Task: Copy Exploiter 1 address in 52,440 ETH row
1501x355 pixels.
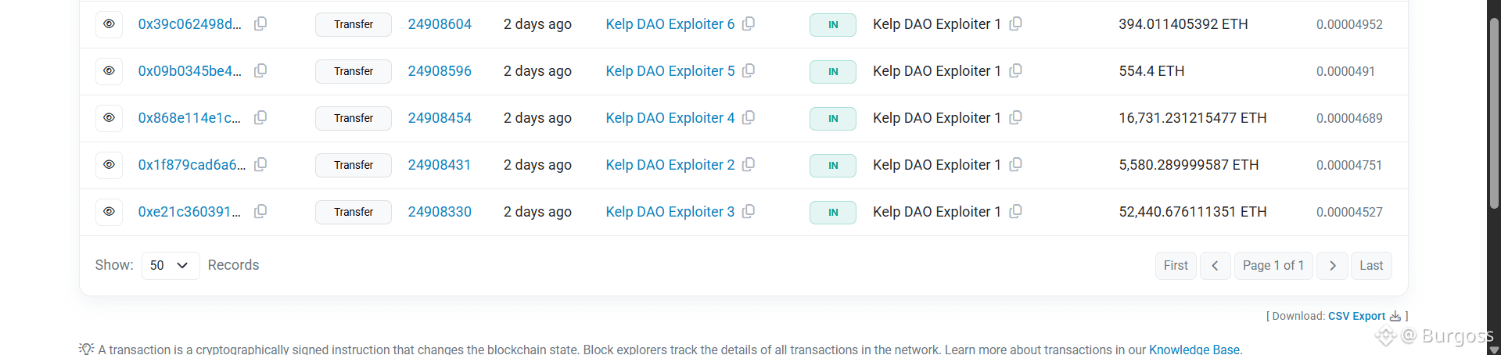Action: (x=1015, y=211)
